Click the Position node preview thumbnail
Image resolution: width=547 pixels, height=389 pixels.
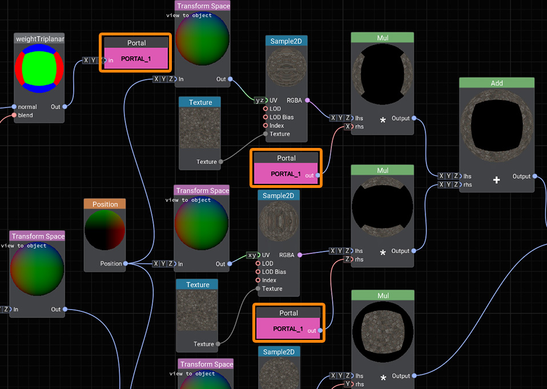point(104,230)
